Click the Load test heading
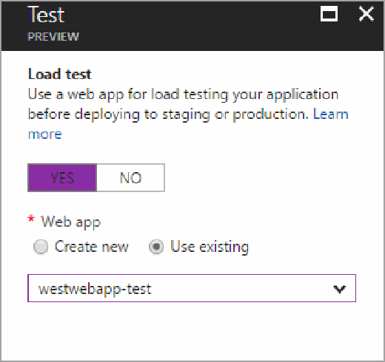 point(60,74)
